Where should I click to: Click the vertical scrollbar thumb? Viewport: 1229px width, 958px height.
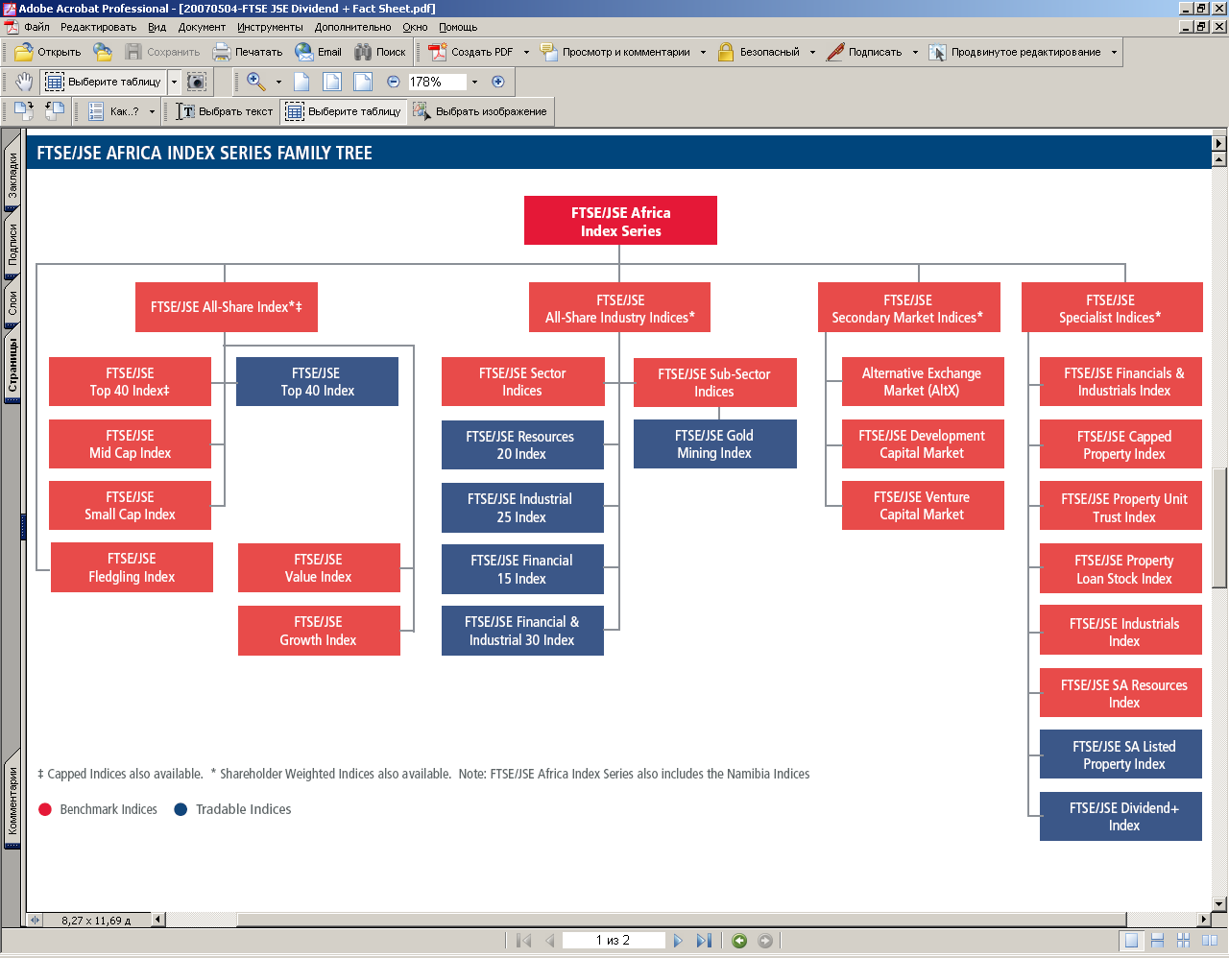coord(1219,527)
